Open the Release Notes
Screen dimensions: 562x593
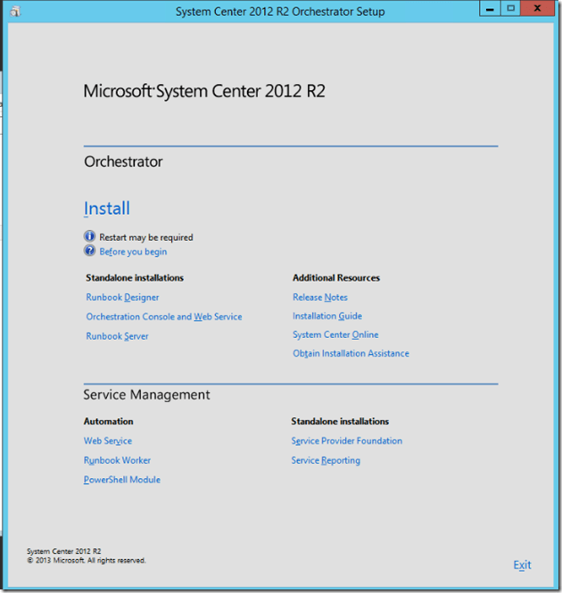pos(319,298)
